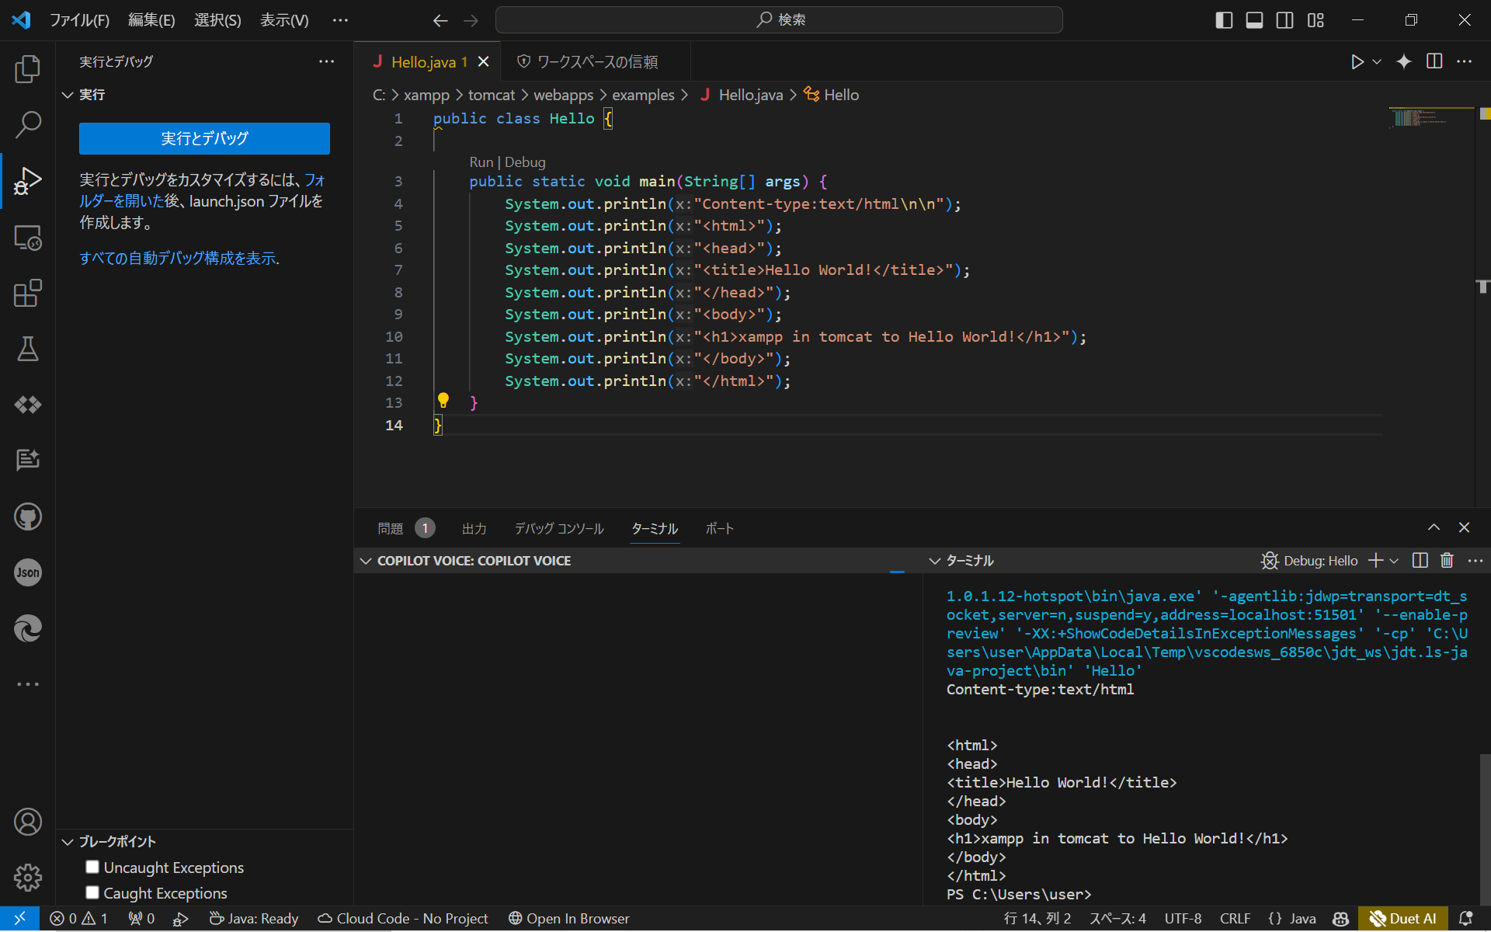1491x932 pixels.
Task: Split the editor to the right
Action: 1434,61
